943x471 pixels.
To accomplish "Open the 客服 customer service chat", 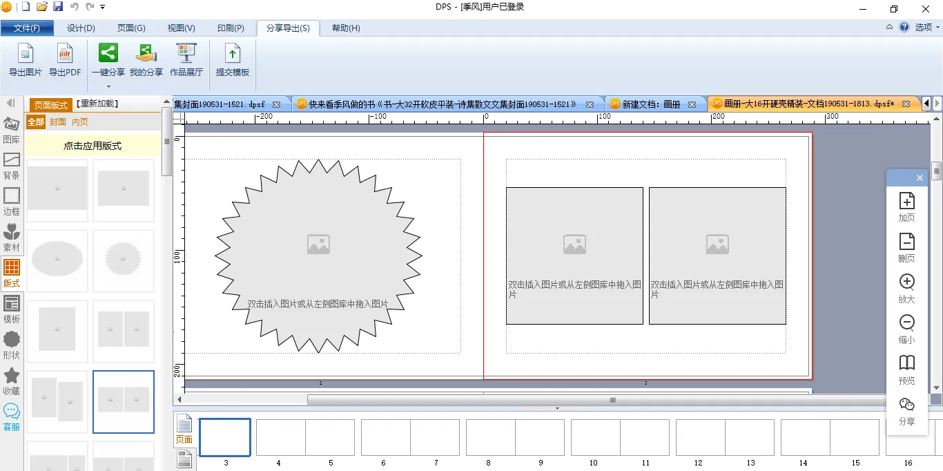I will point(12,417).
